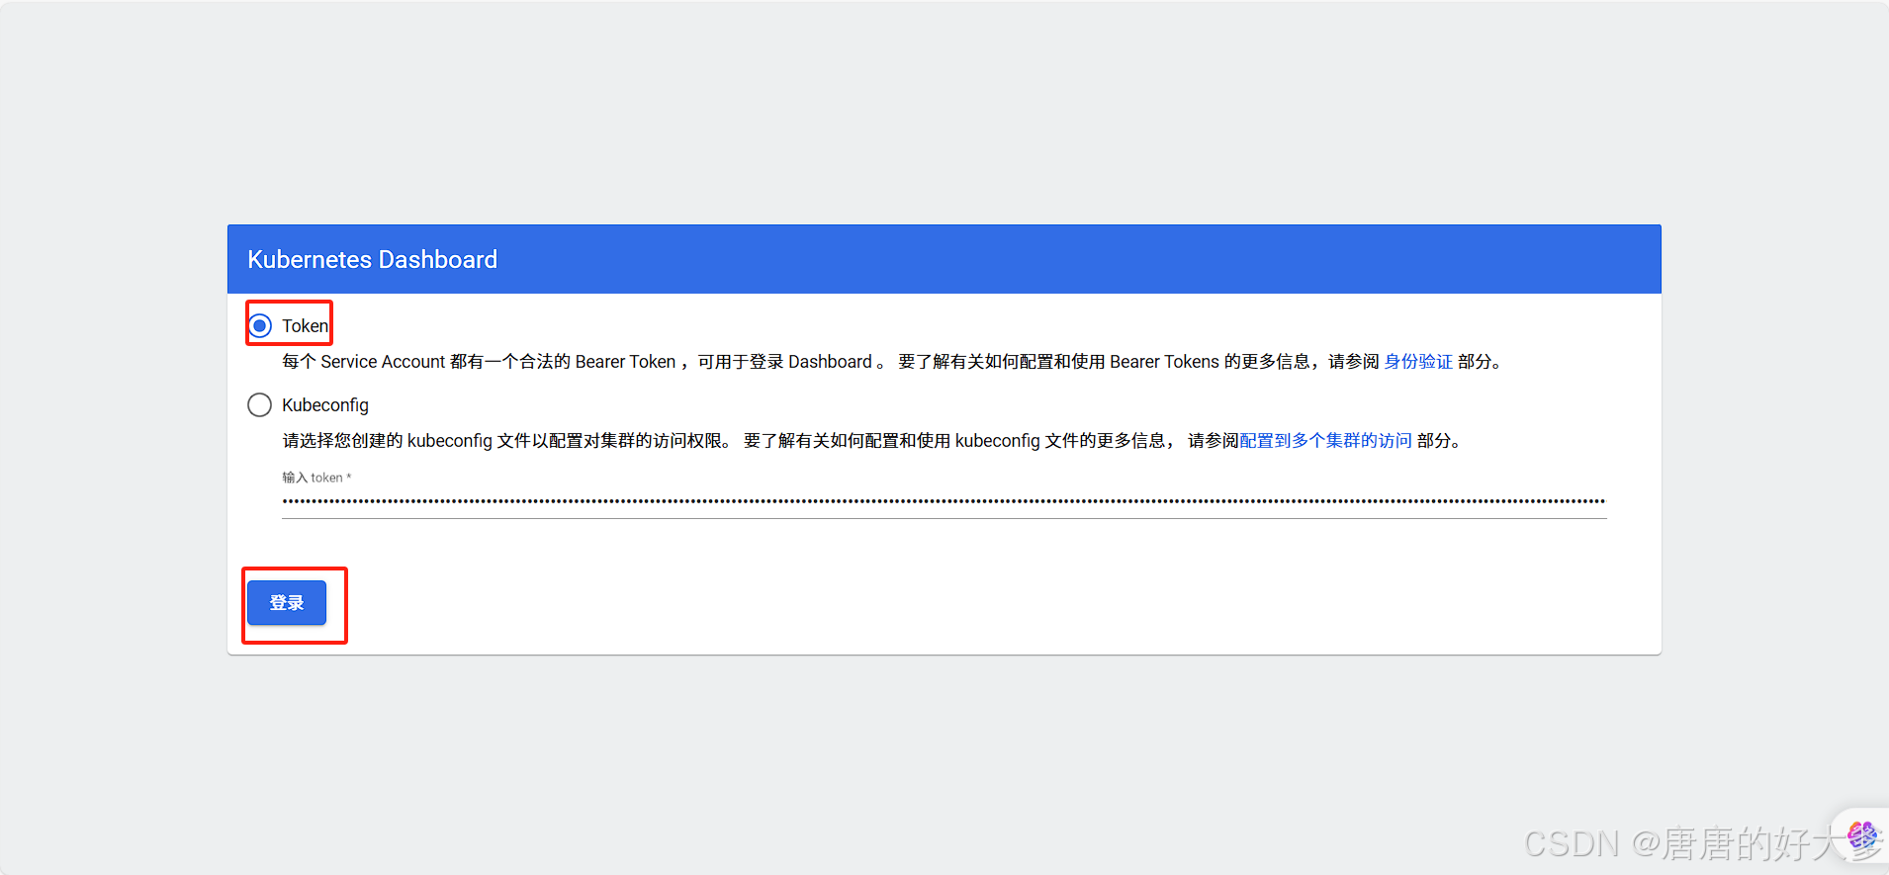Click the colorful assistant icon at bottom-right corner

click(x=1862, y=836)
